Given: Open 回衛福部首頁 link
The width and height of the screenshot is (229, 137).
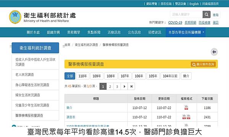Looking at the screenshot, I should coord(210,4).
